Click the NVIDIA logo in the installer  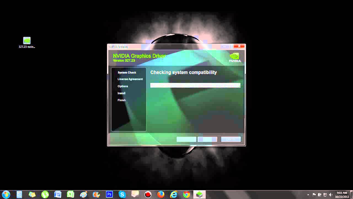click(x=235, y=57)
